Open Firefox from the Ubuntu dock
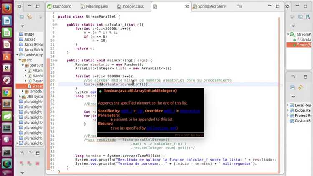The width and height of the screenshot is (313, 176). (7, 8)
